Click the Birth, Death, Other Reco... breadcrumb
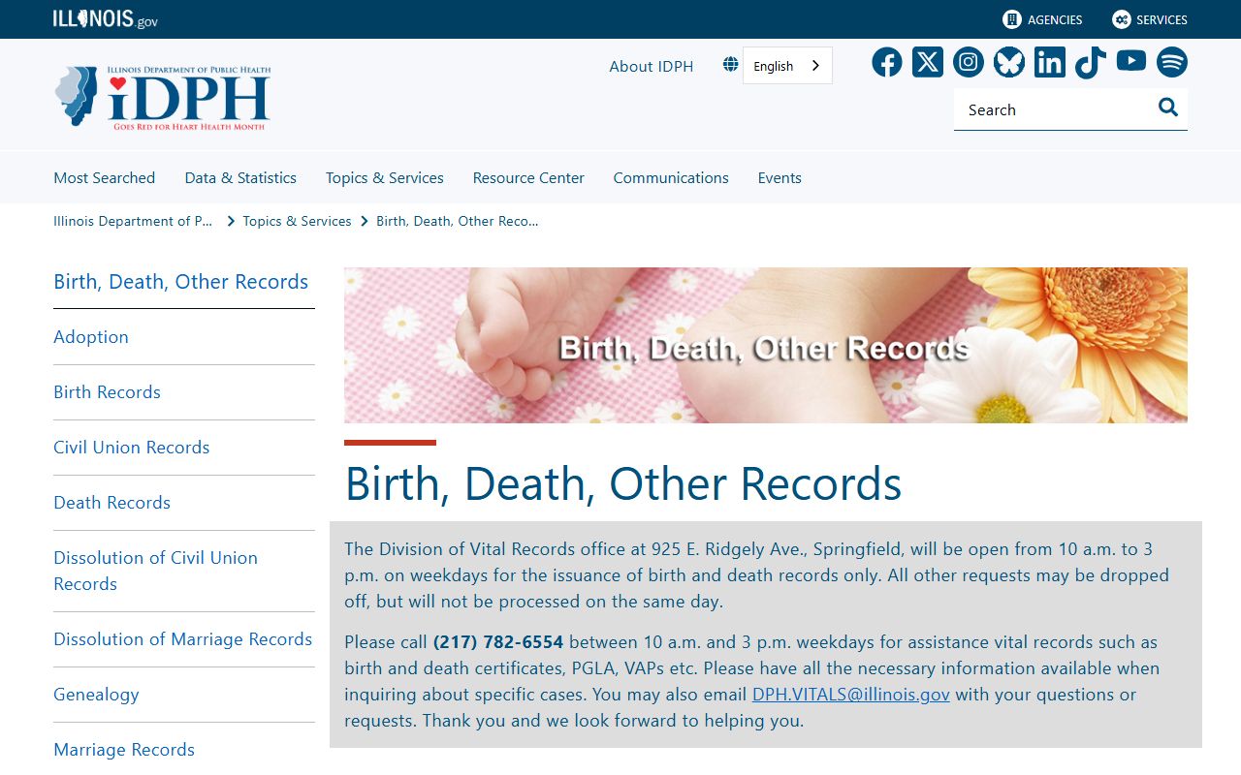 tap(458, 221)
